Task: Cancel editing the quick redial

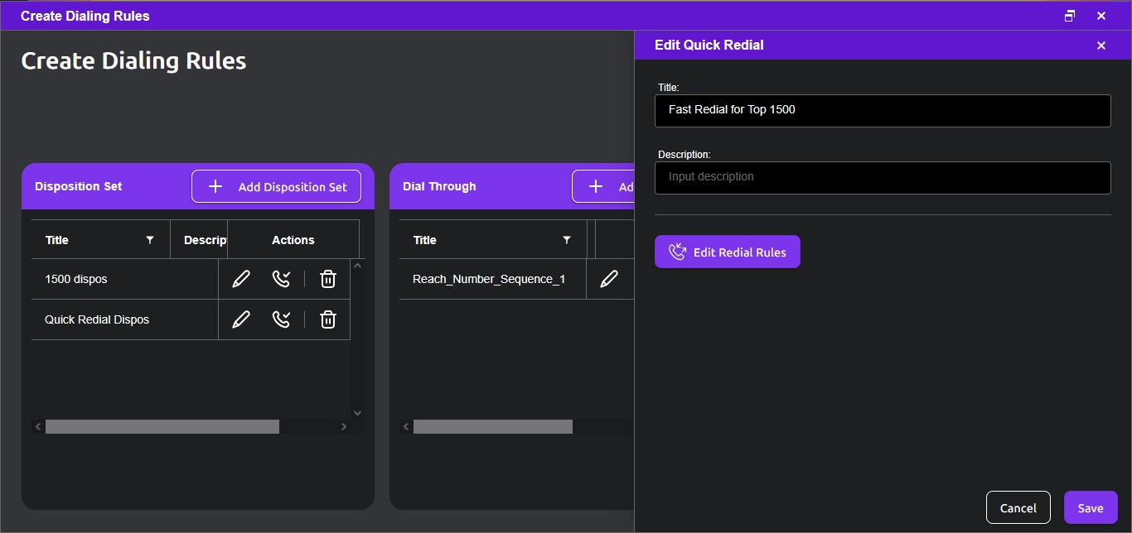Action: [1018, 508]
